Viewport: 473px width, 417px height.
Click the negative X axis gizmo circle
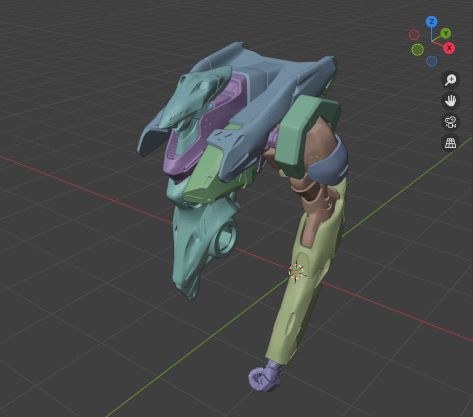(414, 35)
